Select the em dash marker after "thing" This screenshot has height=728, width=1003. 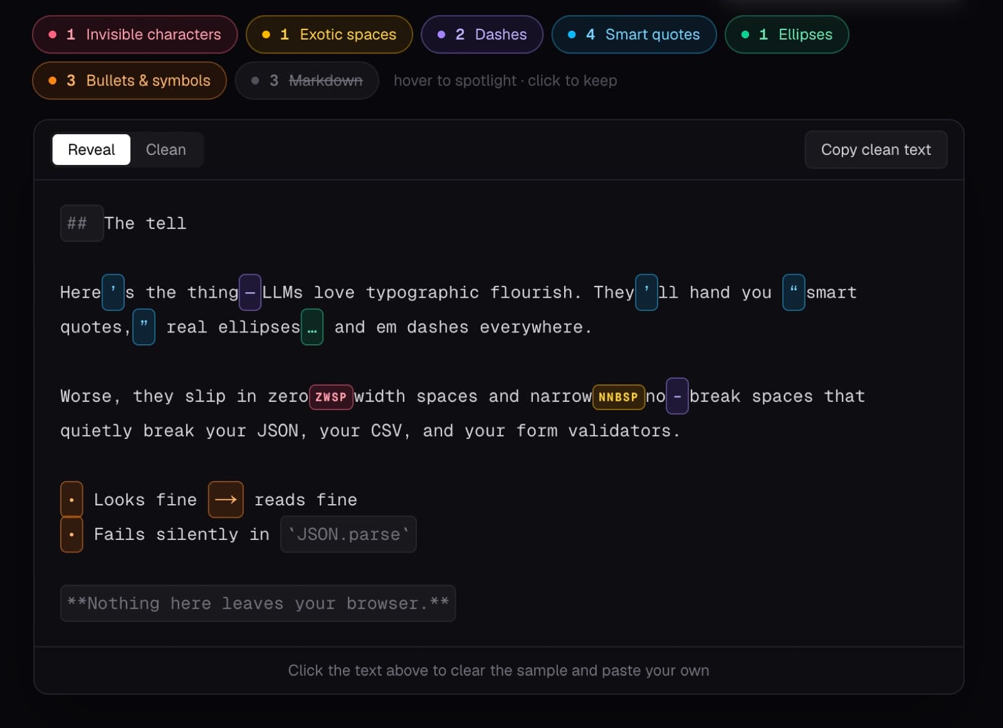250,292
